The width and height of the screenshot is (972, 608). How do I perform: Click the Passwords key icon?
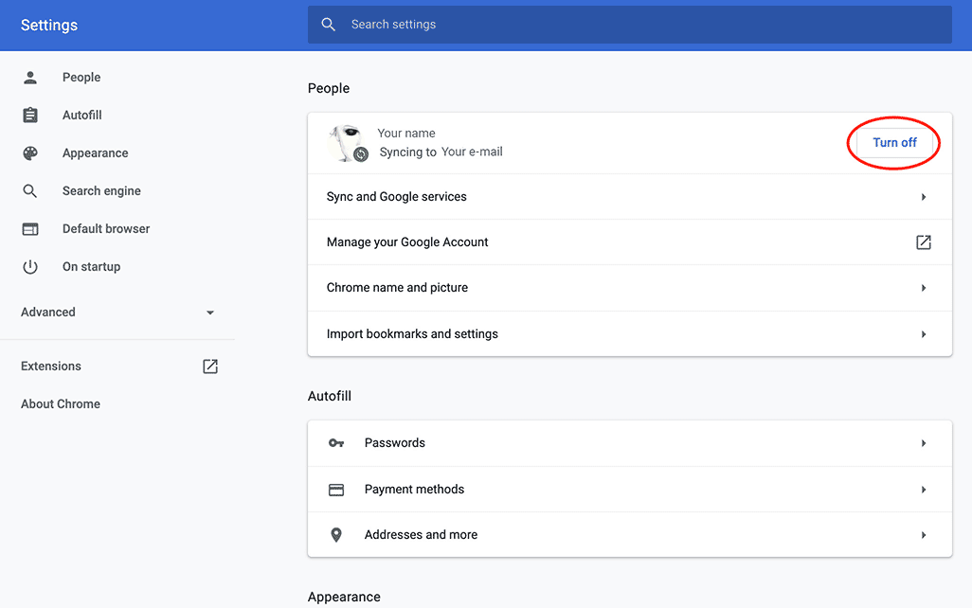[336, 443]
